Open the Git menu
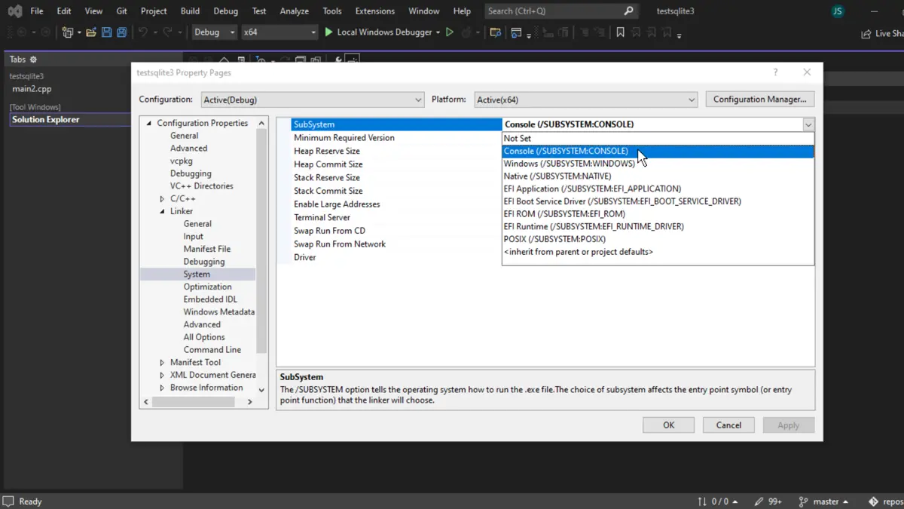Image resolution: width=904 pixels, height=509 pixels. pos(121,11)
